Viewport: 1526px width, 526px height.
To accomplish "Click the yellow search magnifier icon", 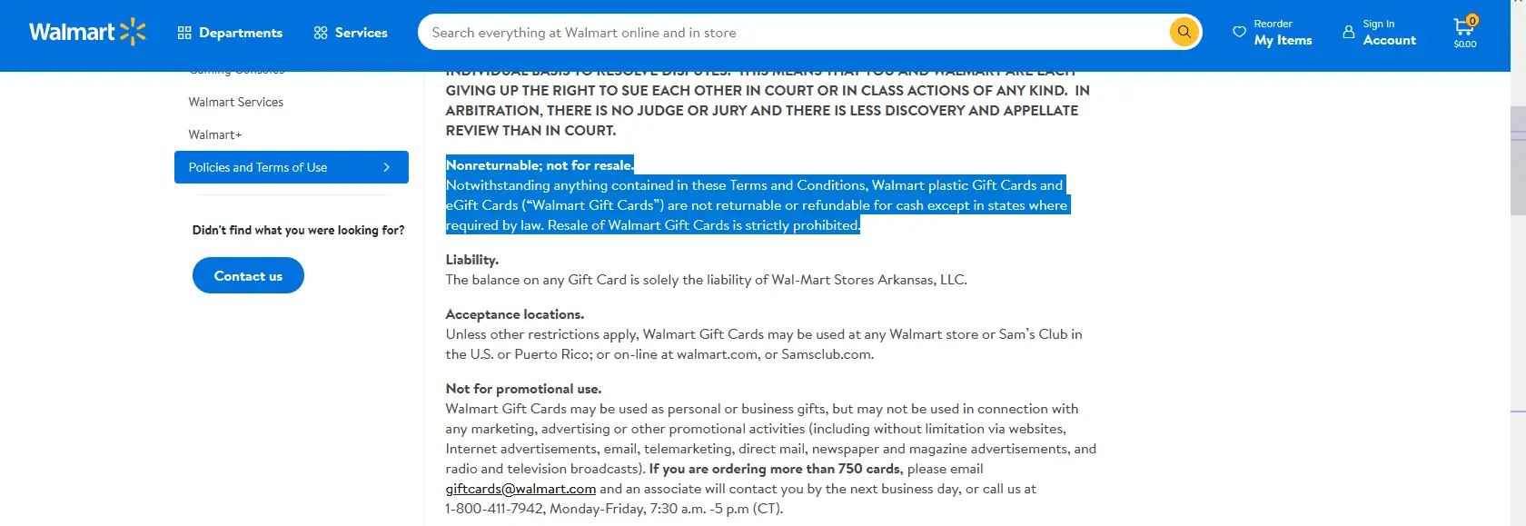I will pos(1184,32).
